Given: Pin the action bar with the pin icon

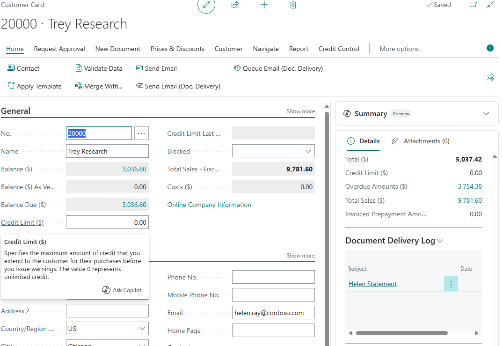Looking at the screenshot, I should tap(490, 77).
